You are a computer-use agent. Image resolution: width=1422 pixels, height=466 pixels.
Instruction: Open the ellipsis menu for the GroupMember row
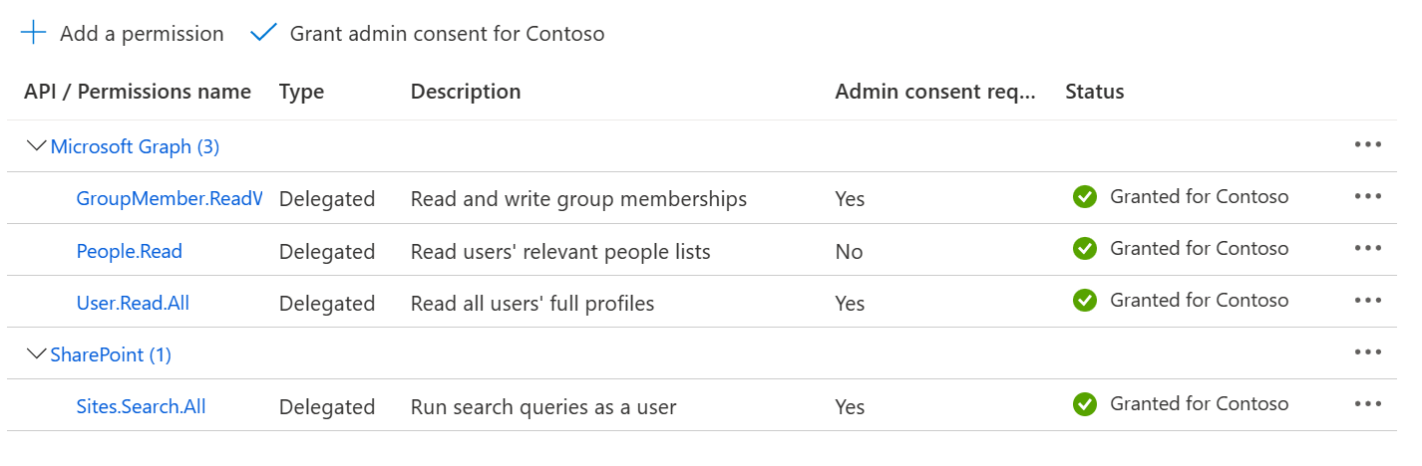(x=1368, y=197)
